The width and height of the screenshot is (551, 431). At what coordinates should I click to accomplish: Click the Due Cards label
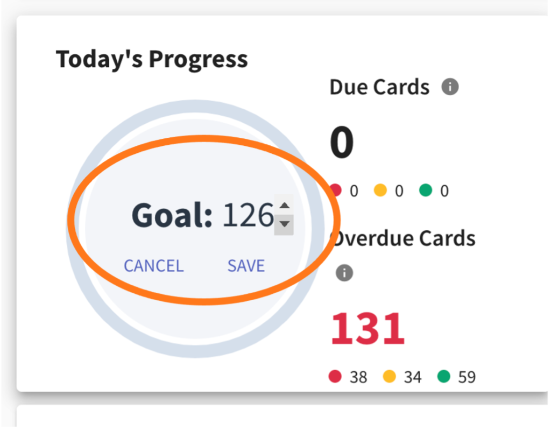(379, 87)
